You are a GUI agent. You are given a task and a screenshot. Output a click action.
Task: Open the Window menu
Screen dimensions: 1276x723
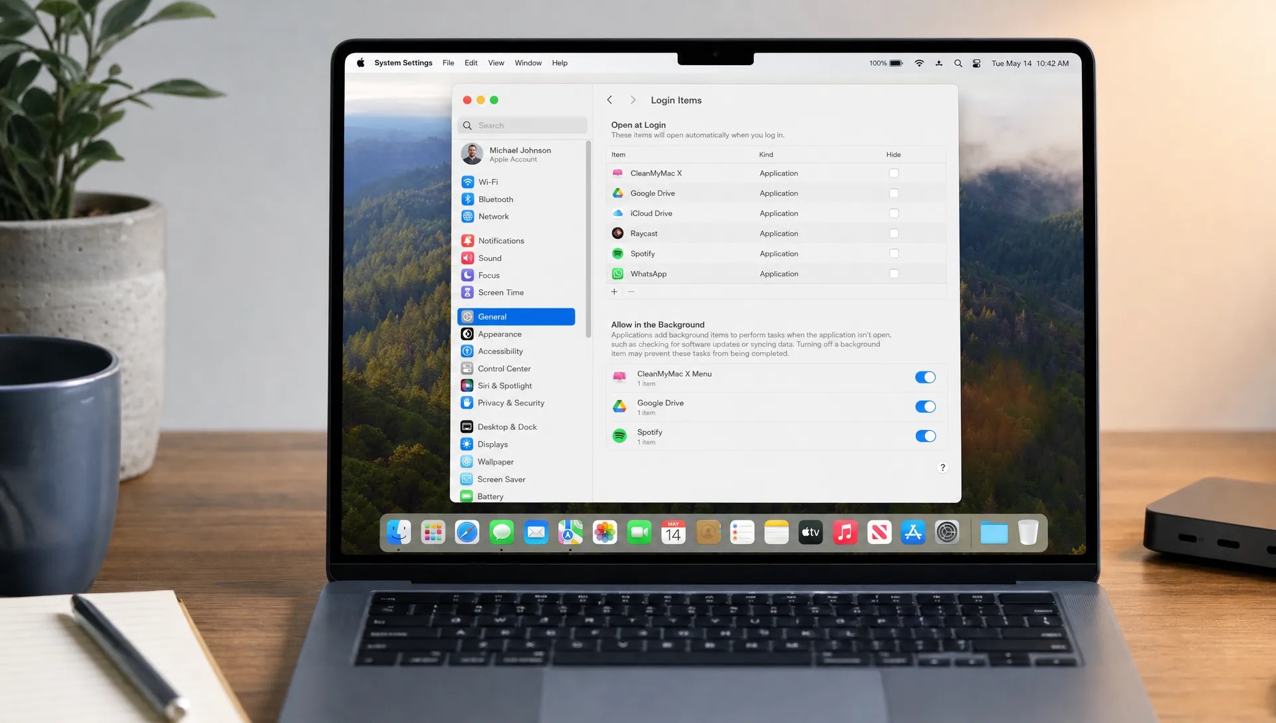[528, 63]
